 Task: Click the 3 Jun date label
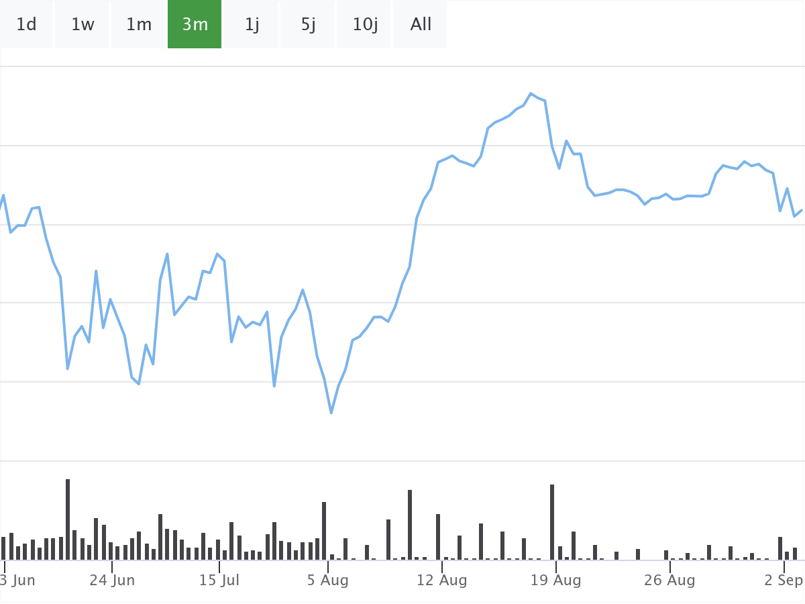click(x=17, y=581)
